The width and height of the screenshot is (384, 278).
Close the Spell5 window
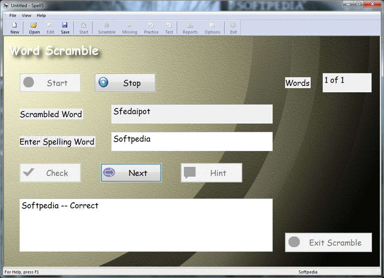tap(372, 4)
